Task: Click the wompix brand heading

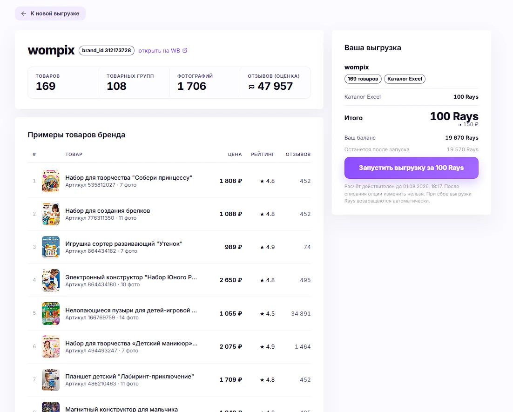Action: click(x=51, y=50)
